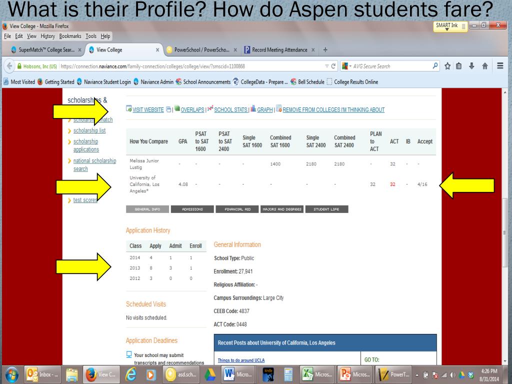Open the bookmarks list icon

point(459,66)
